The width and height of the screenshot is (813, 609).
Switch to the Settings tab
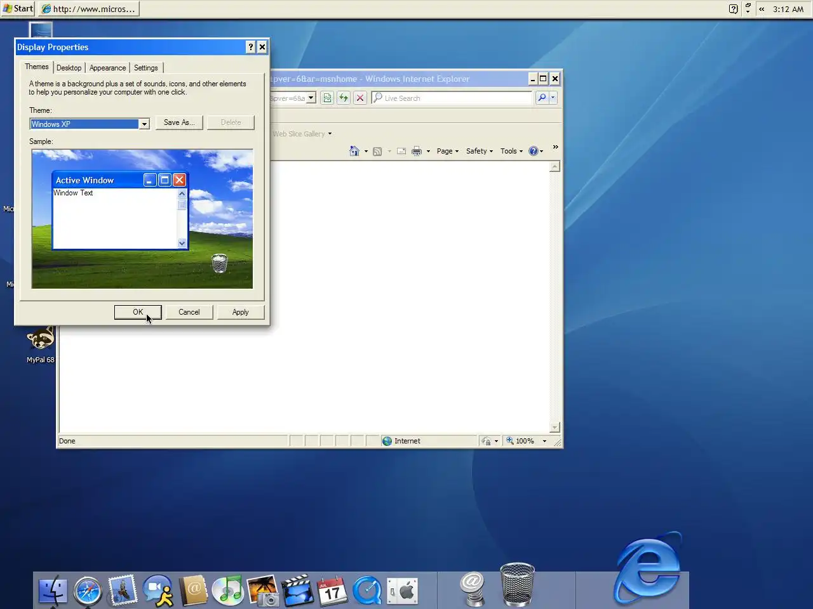tap(146, 68)
